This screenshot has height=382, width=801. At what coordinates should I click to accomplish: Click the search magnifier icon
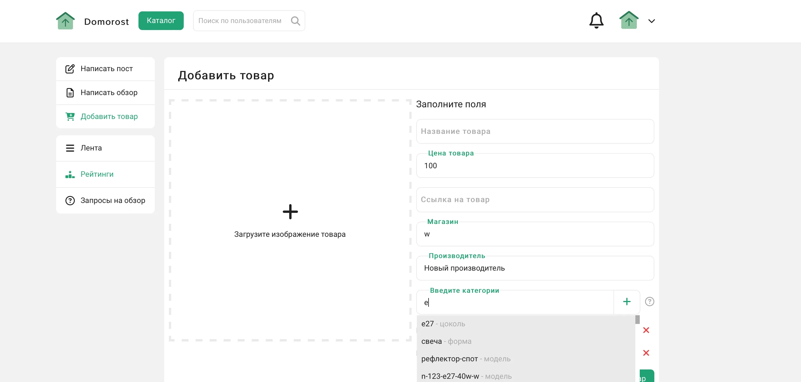click(295, 21)
